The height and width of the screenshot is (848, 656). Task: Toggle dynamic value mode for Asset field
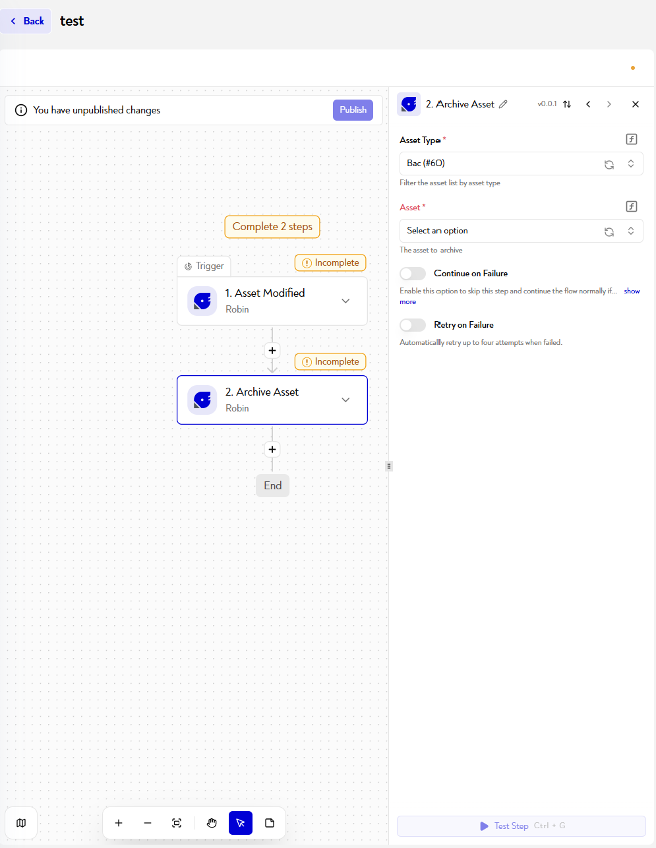[x=632, y=206]
